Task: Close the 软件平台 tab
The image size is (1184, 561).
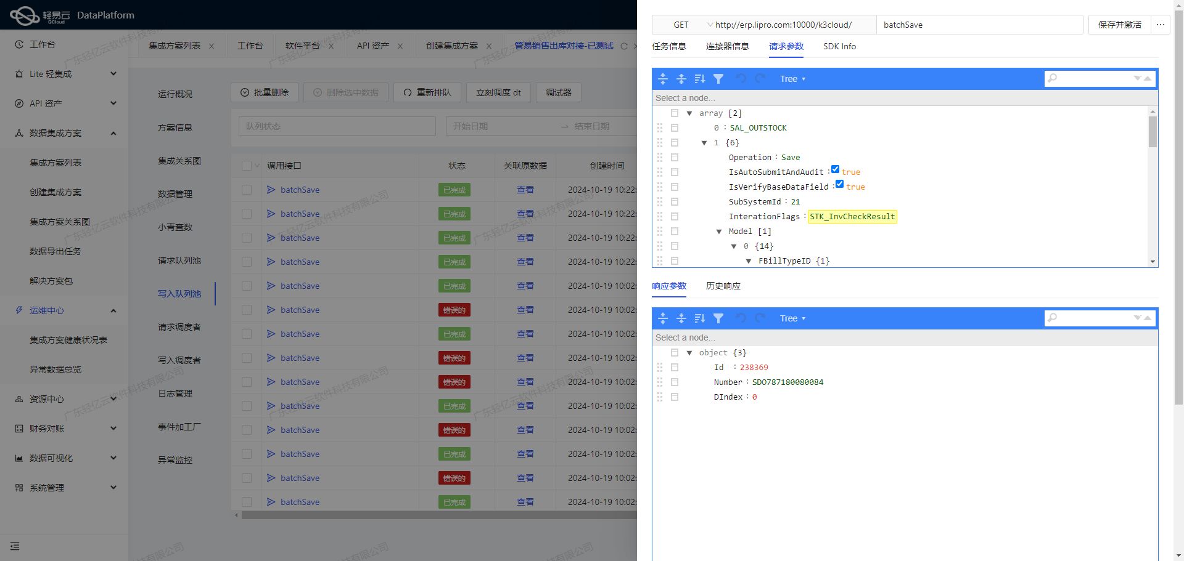Action: pyautogui.click(x=331, y=46)
